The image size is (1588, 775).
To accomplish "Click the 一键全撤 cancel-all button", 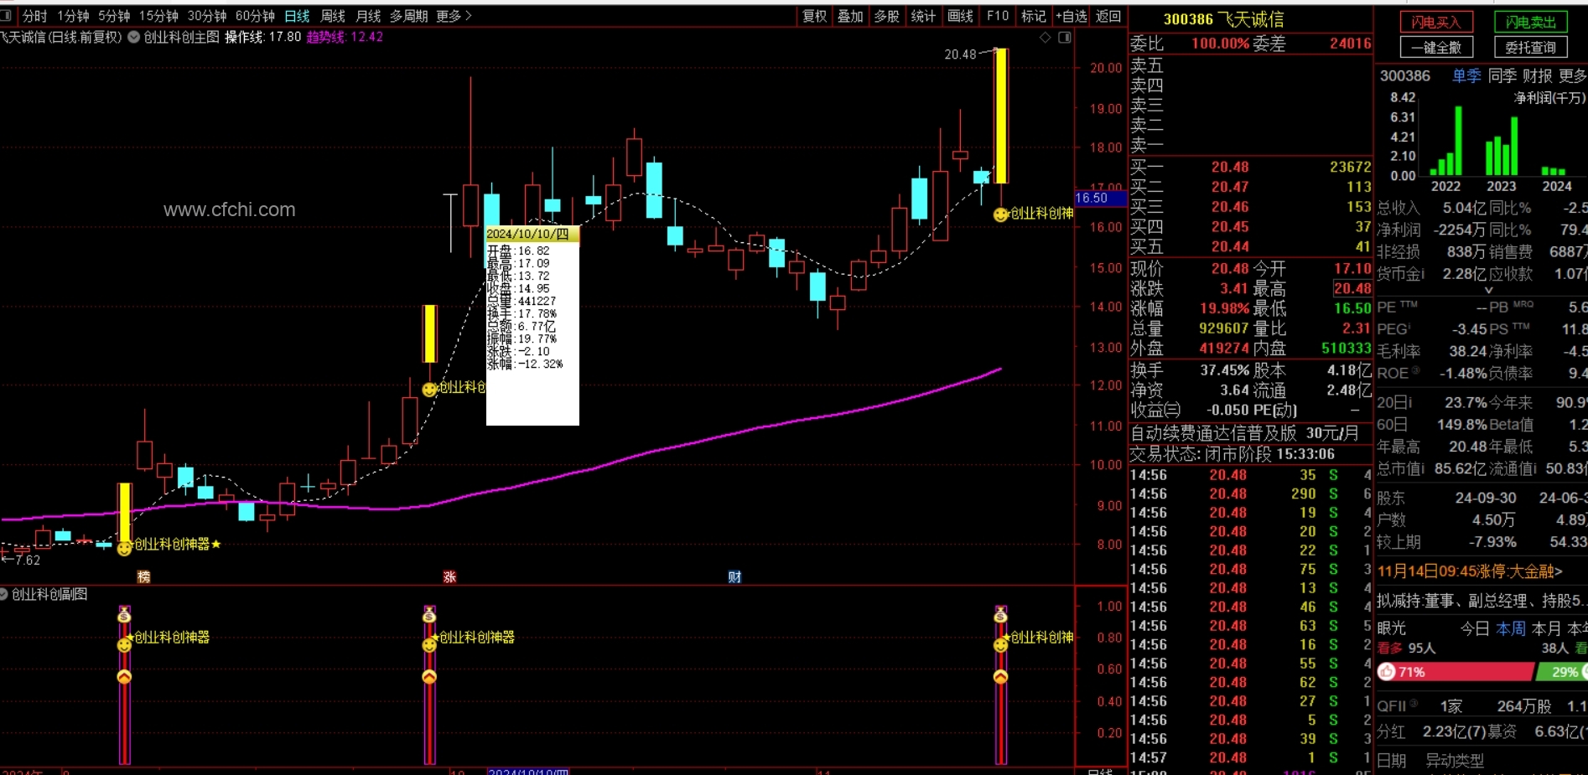I will tap(1435, 48).
